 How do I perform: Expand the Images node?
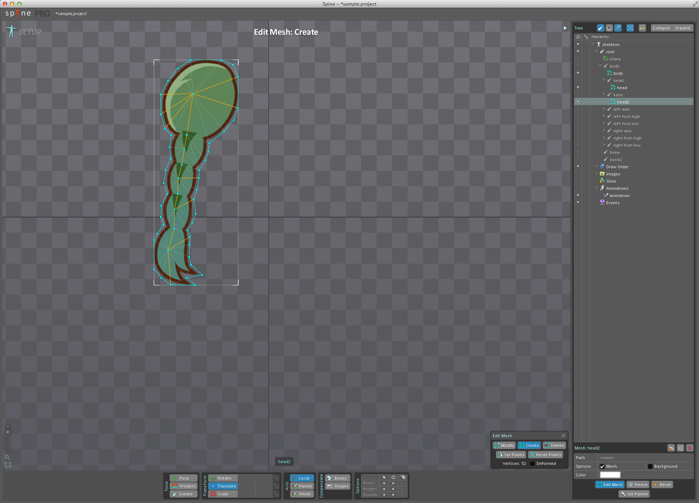click(597, 174)
